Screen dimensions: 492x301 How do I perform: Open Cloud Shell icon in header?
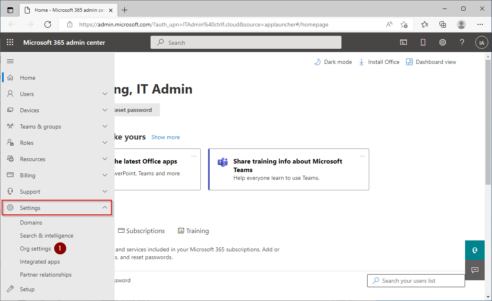pyautogui.click(x=403, y=42)
